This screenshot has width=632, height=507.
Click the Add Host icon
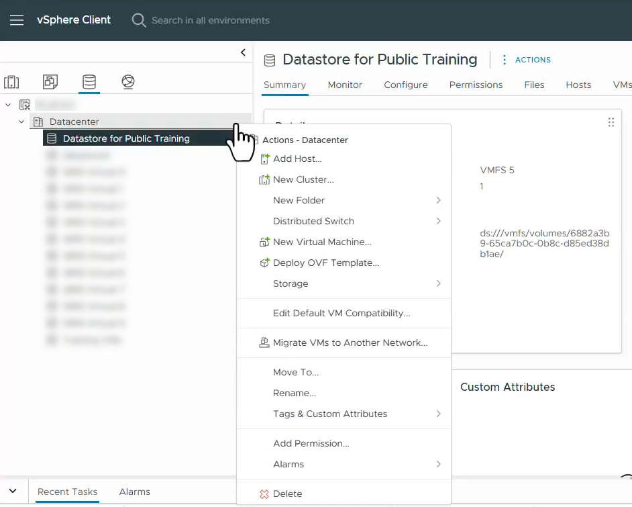click(264, 159)
